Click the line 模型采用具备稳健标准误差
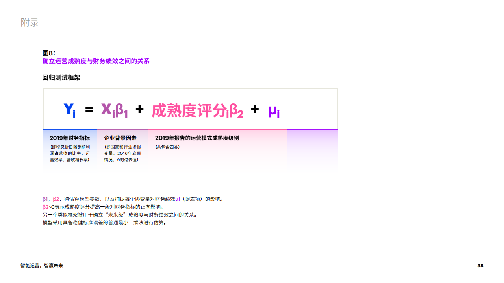Image resolution: width=504 pixels, height=283 pixels. (105, 222)
